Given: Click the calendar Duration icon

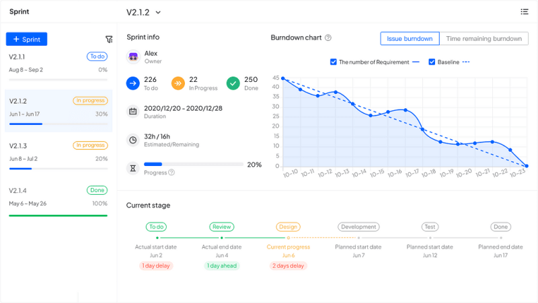Looking at the screenshot, I should click(x=132, y=112).
